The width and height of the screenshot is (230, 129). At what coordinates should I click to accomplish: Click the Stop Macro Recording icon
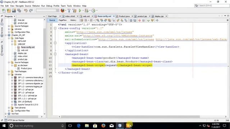coord(143,20)
